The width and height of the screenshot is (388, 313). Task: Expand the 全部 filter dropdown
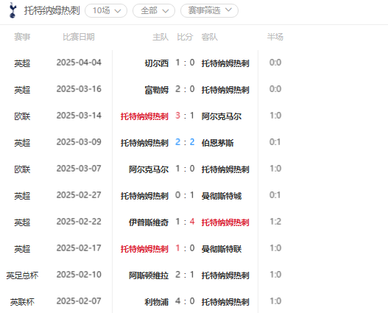(x=154, y=10)
